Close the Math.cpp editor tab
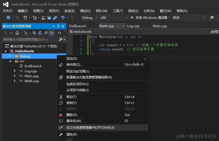The height and width of the screenshot is (141, 219). pos(123,26)
